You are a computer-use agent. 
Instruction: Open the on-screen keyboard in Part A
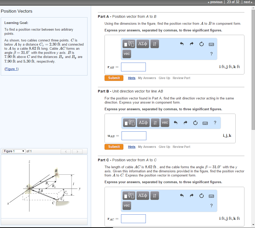211,44
